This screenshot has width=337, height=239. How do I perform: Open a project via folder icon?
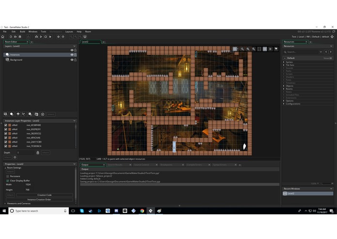pyautogui.click(x=15, y=37)
